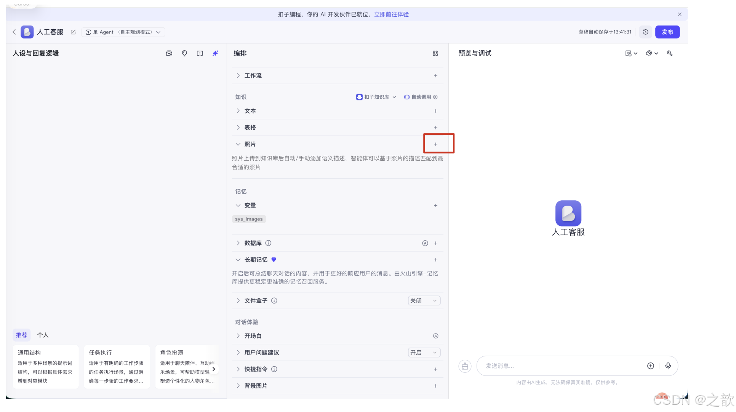Click the debug wrench tool icon

pyautogui.click(x=670, y=53)
